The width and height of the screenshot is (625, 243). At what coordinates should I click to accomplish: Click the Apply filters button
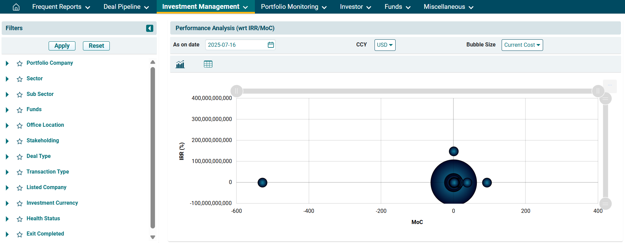pos(62,46)
